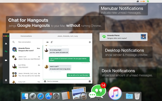The height and width of the screenshot is (101, 162).
Task: Click the 'Are we still on for next Monday?' bubble
Action: pyautogui.click(x=78, y=75)
